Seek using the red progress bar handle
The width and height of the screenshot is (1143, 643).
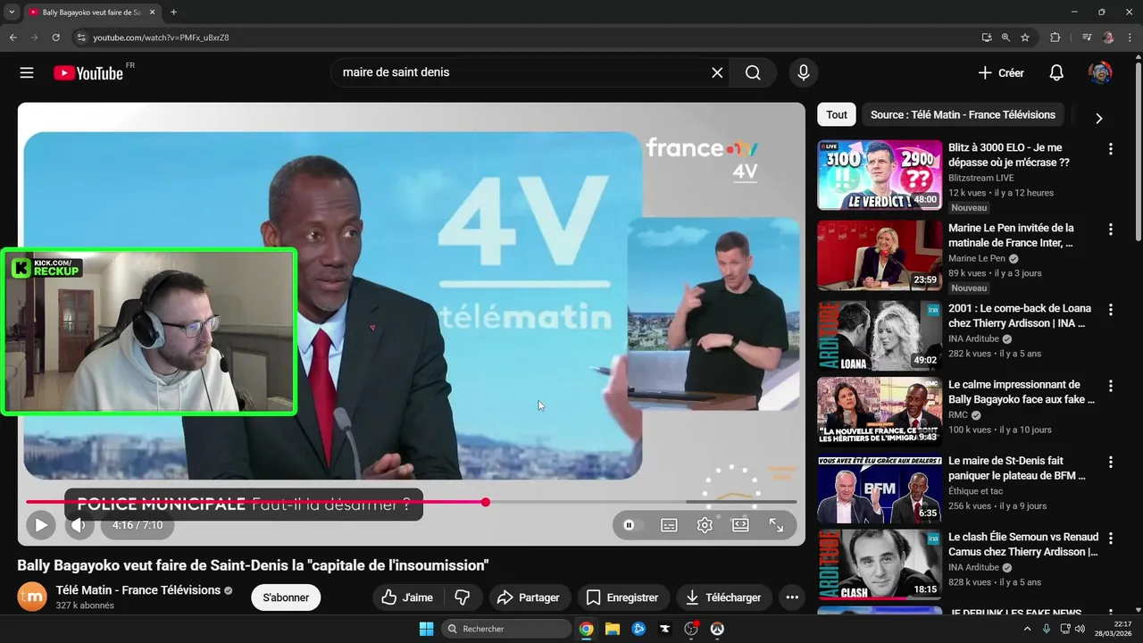[x=486, y=502]
